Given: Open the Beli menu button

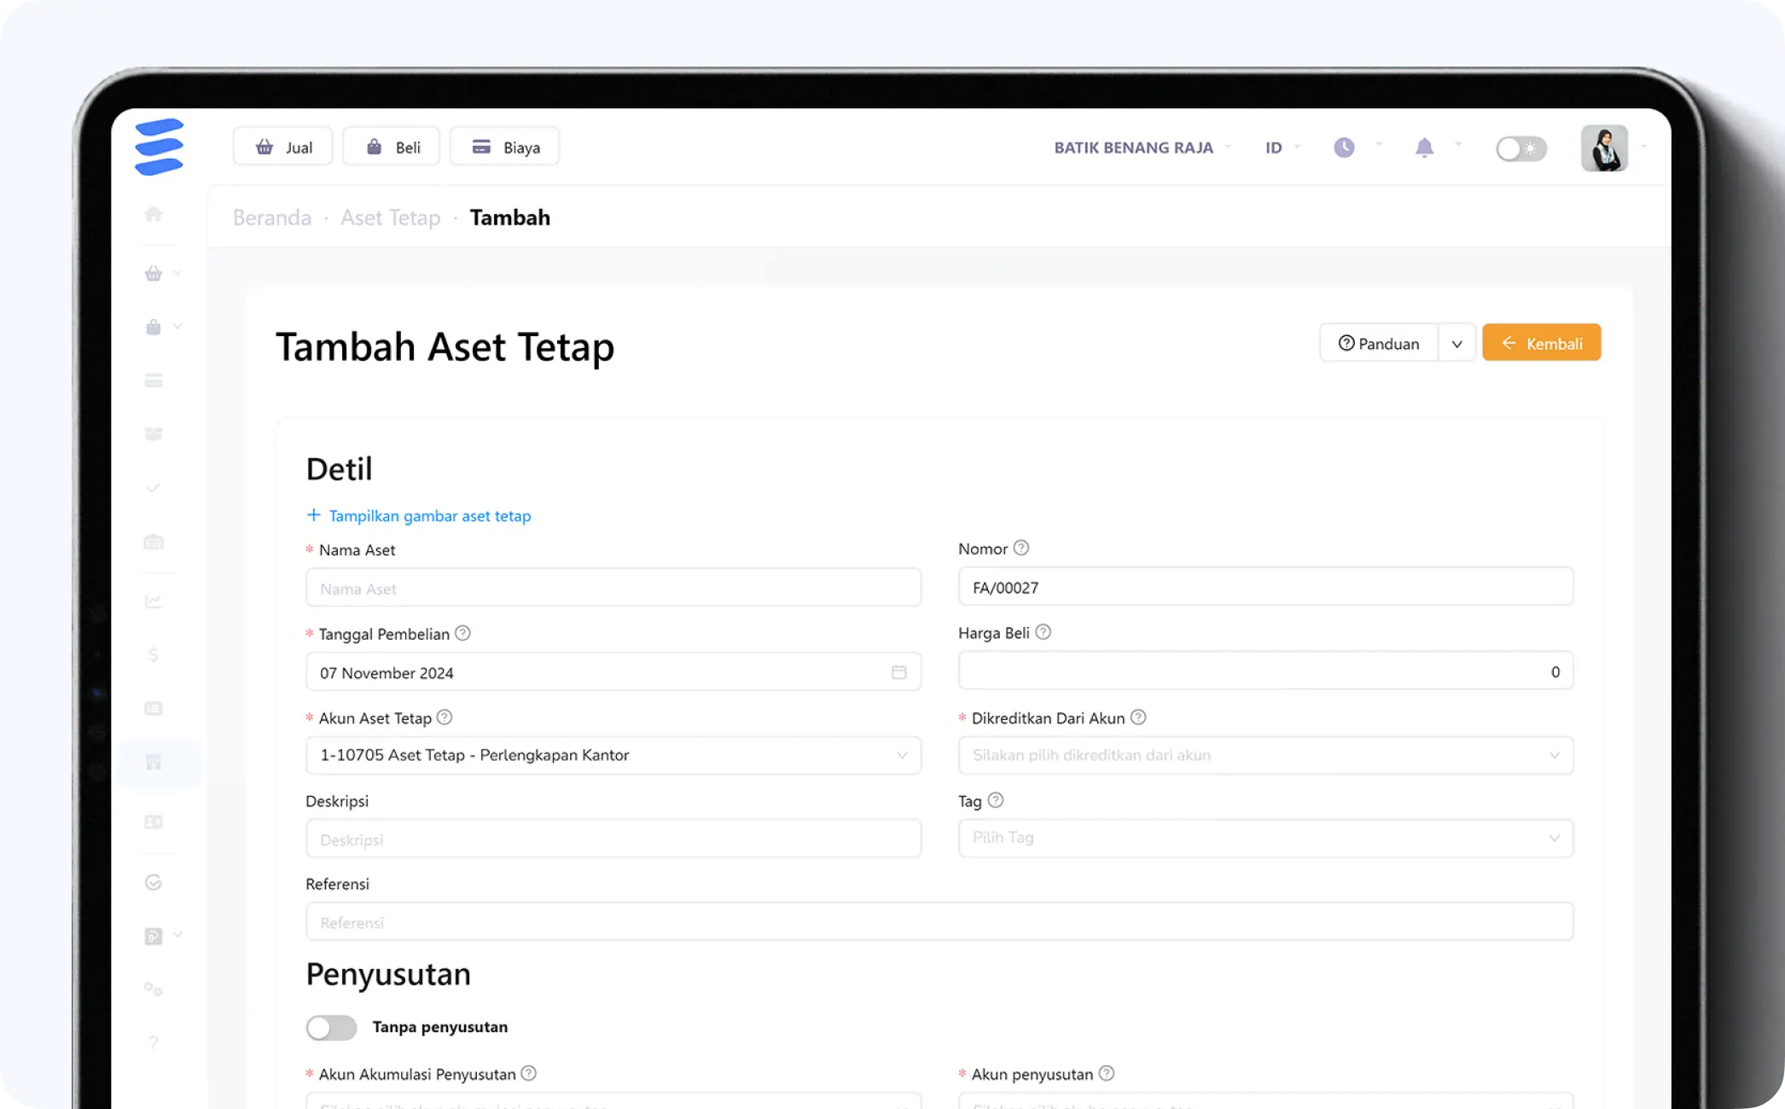Looking at the screenshot, I should click(392, 147).
